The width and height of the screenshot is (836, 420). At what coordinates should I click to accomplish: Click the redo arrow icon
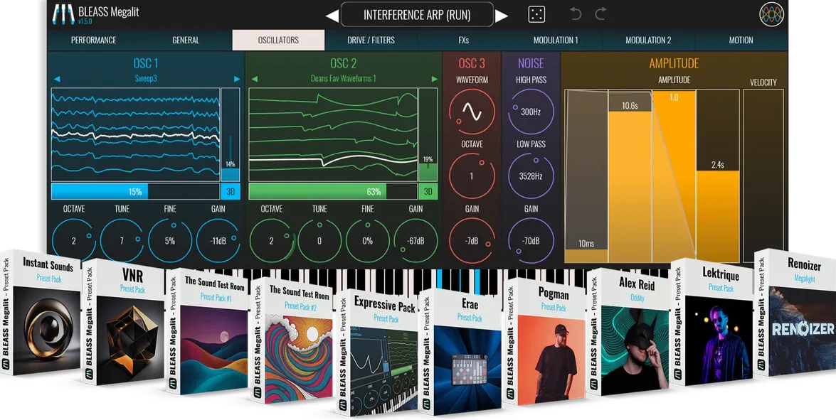[601, 14]
